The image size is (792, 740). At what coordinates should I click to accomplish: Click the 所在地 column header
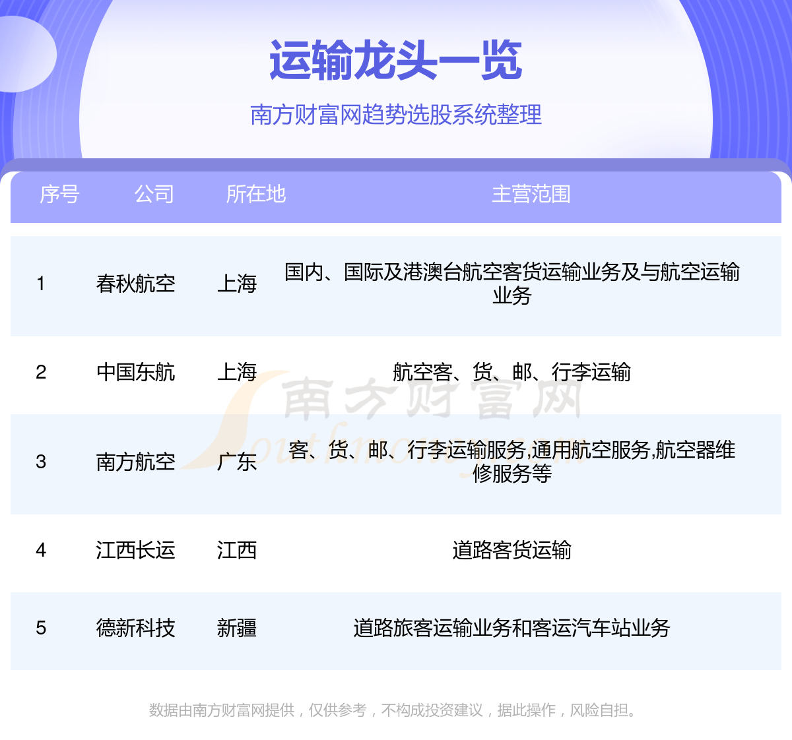pos(256,194)
